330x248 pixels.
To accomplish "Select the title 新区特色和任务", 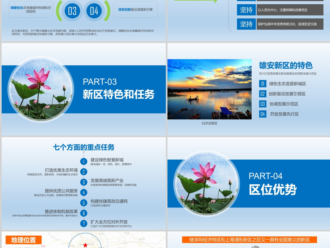I will click(119, 95).
